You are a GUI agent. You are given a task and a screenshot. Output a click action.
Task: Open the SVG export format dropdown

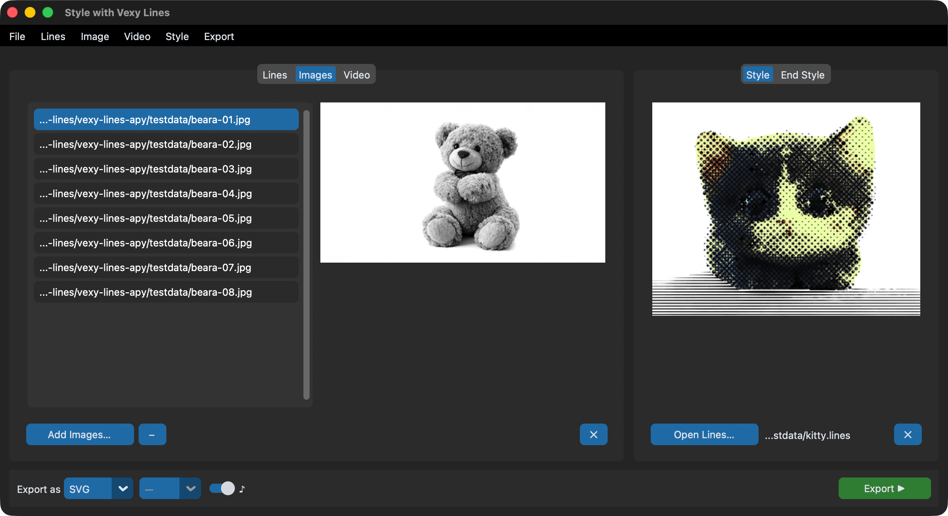[98, 488]
